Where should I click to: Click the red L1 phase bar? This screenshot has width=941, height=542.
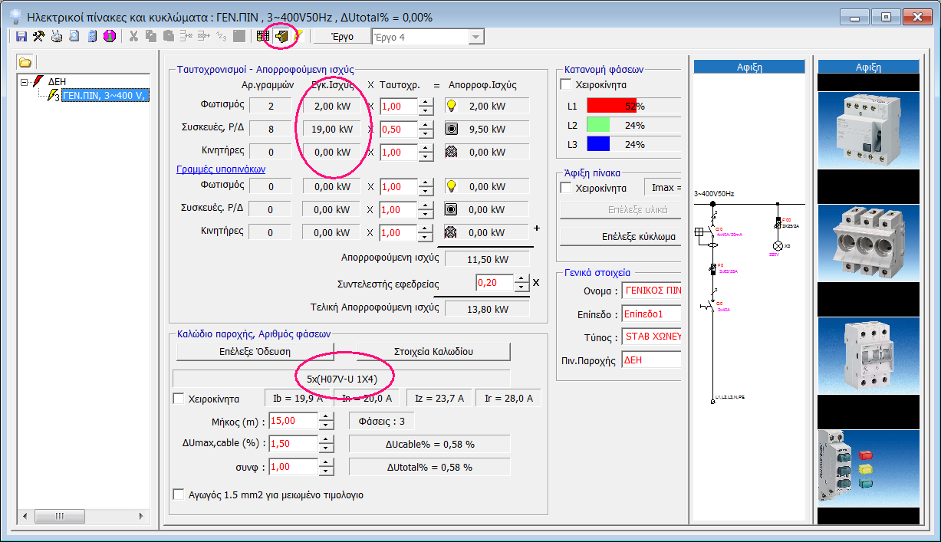611,106
